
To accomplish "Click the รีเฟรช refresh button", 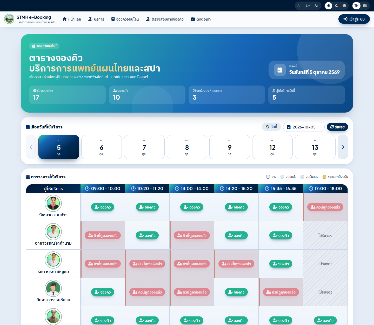I will click(337, 127).
